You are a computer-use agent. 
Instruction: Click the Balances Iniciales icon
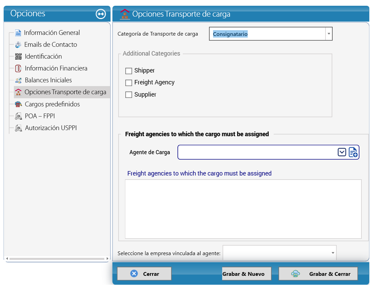(x=18, y=80)
